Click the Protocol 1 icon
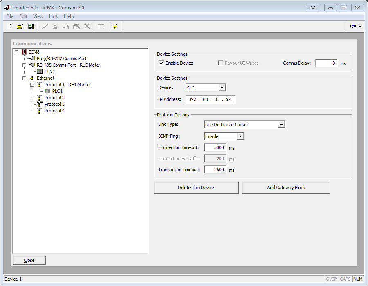Image resolution: width=368 pixels, height=286 pixels. (x=40, y=85)
